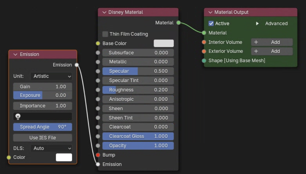Image resolution: width=306 pixels, height=174 pixels.
Task: Click the Interior Volume orange socket
Action: [204, 42]
